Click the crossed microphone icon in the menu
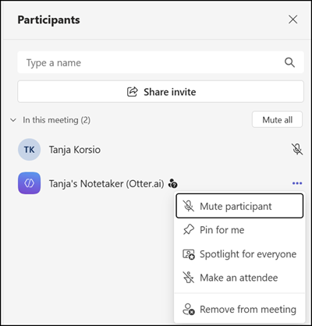This screenshot has height=326, width=312. (188, 206)
